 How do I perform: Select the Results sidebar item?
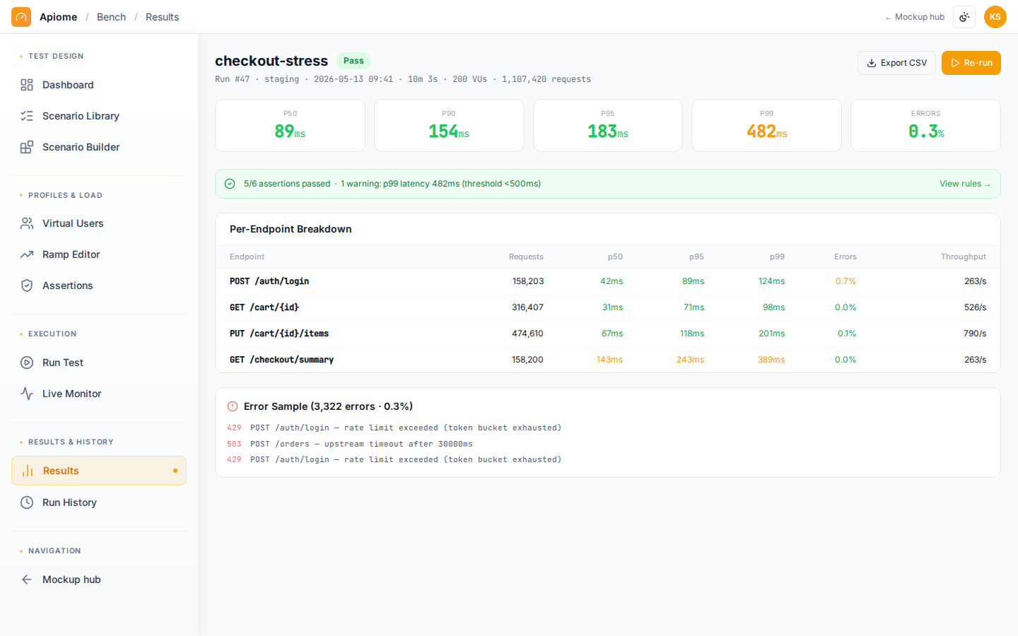(x=99, y=471)
